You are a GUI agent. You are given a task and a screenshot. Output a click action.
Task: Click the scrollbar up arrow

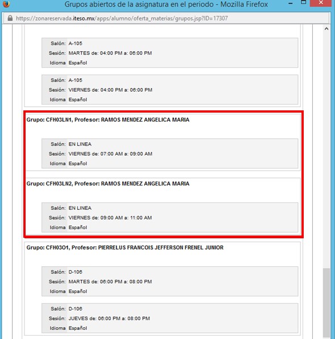click(x=326, y=29)
